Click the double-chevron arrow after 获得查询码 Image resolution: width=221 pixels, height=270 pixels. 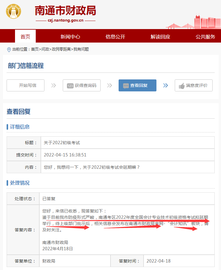(x=110, y=85)
